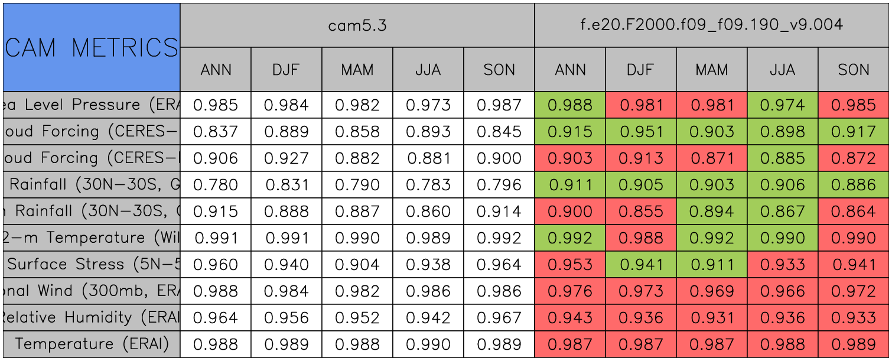The width and height of the screenshot is (892, 361).
Task: Select the Sea Level Pressure row label
Action: [92, 105]
